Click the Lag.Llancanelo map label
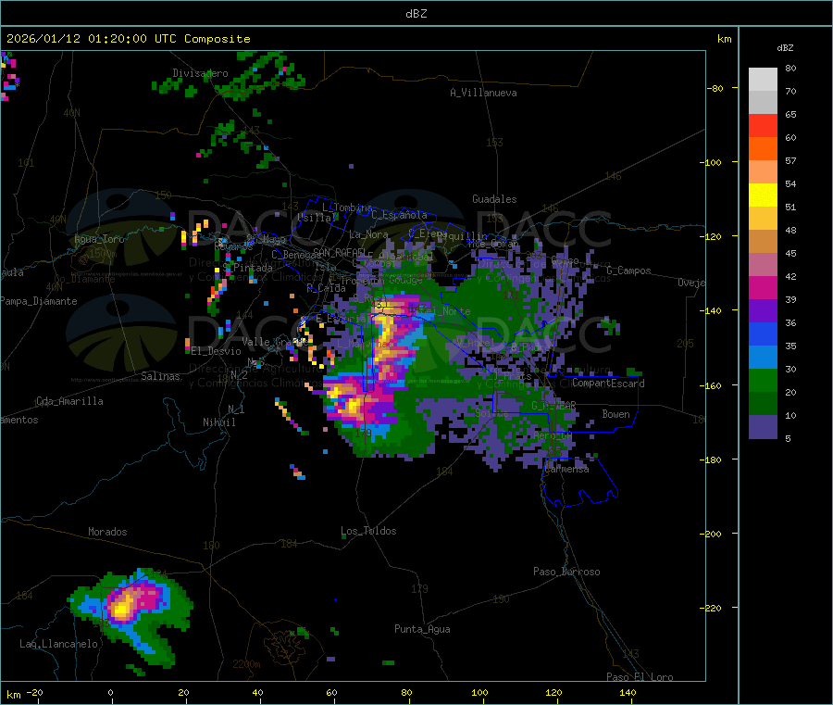The width and height of the screenshot is (833, 705). click(58, 644)
